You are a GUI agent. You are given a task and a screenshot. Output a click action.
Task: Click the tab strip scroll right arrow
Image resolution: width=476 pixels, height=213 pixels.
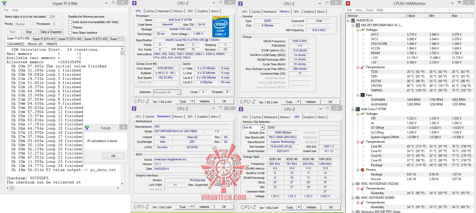123,38
